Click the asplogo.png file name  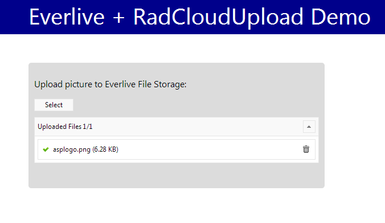[71, 149]
